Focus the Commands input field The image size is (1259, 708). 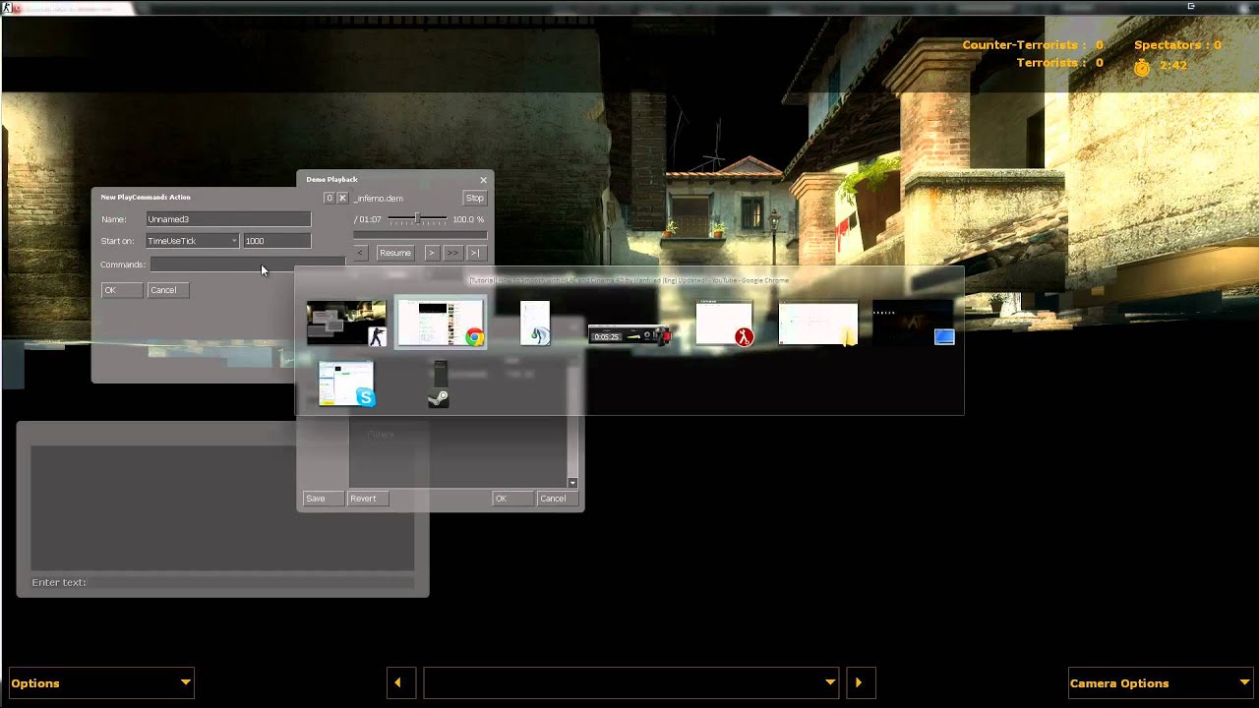tap(247, 265)
